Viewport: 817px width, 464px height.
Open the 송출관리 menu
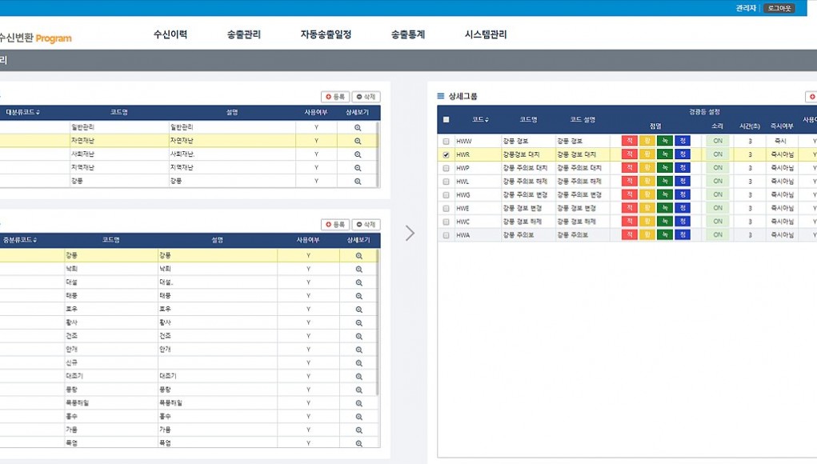pos(243,34)
